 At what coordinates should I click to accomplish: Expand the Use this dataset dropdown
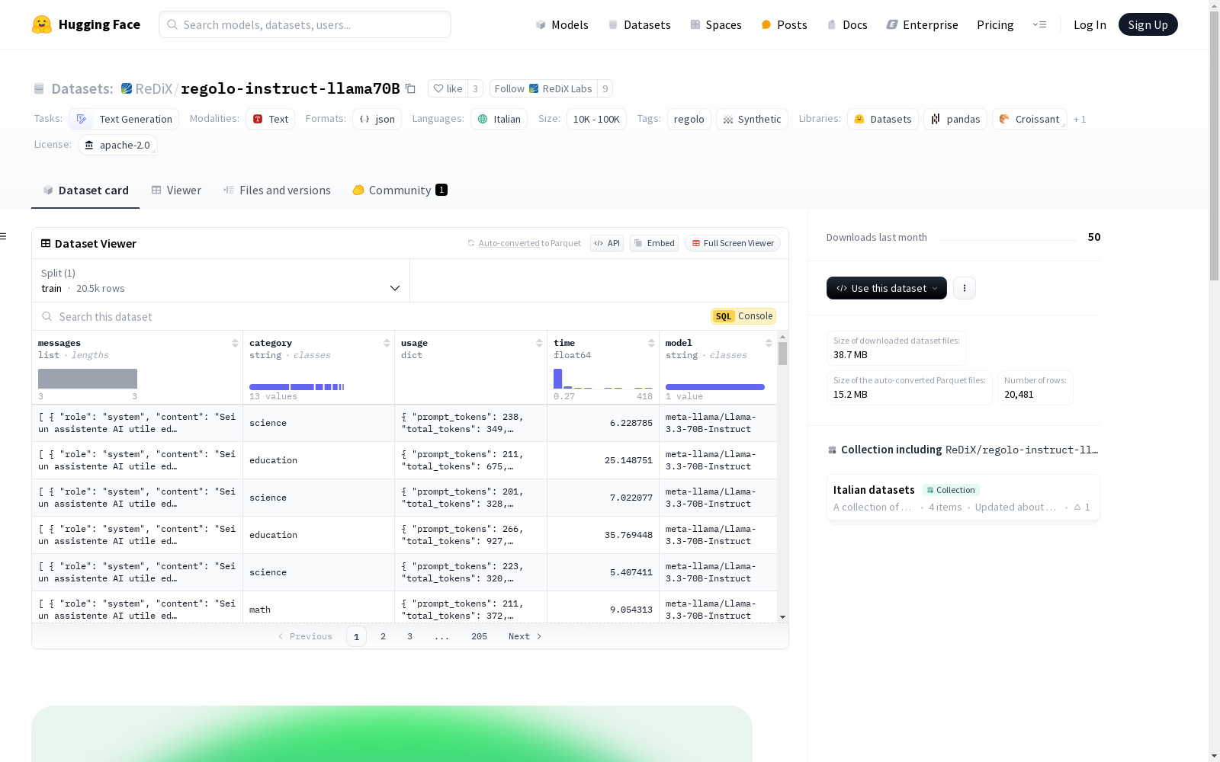point(887,288)
